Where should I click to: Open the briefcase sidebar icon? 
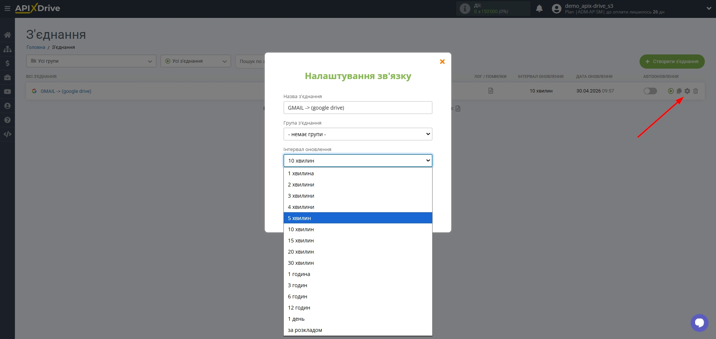(x=7, y=78)
